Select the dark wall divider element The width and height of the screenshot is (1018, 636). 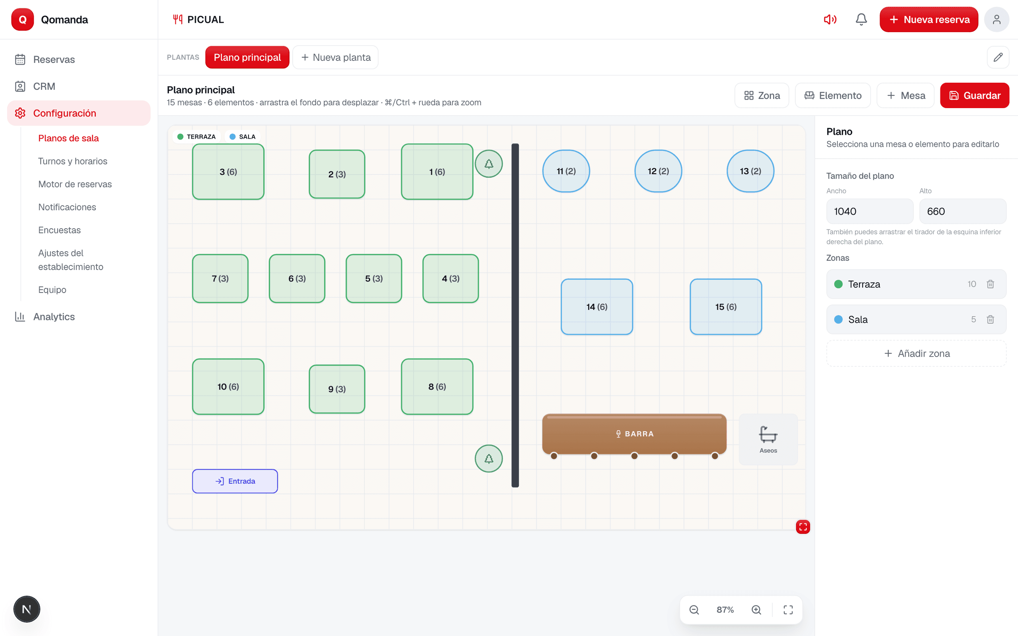515,316
